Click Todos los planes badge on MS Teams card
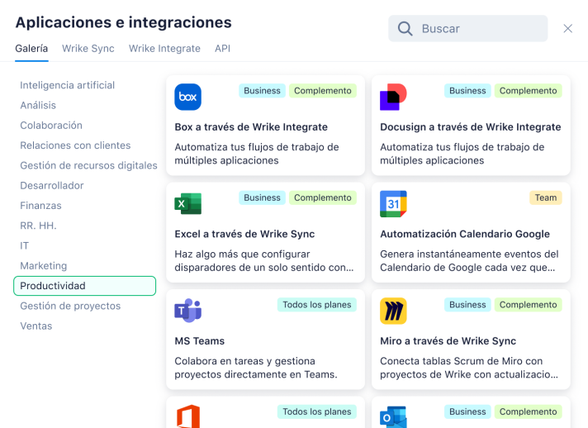 point(317,305)
